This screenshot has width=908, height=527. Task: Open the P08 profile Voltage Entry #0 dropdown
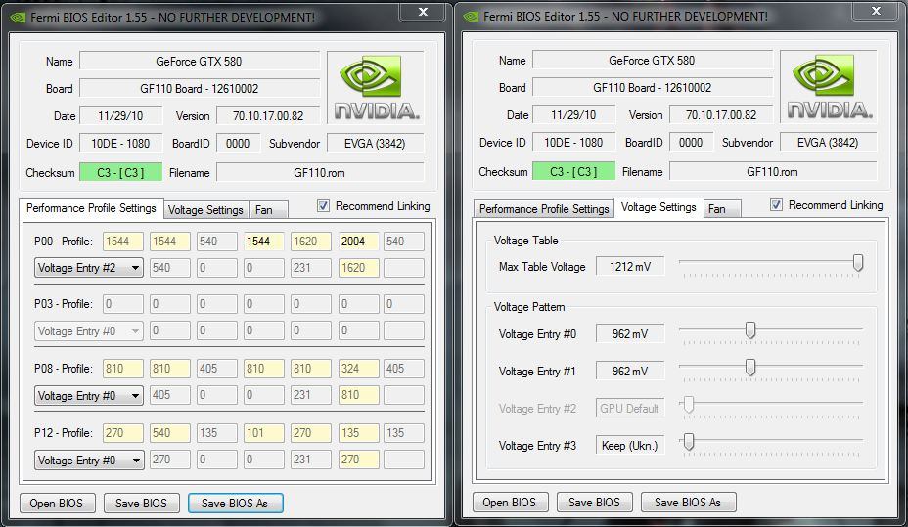89,396
